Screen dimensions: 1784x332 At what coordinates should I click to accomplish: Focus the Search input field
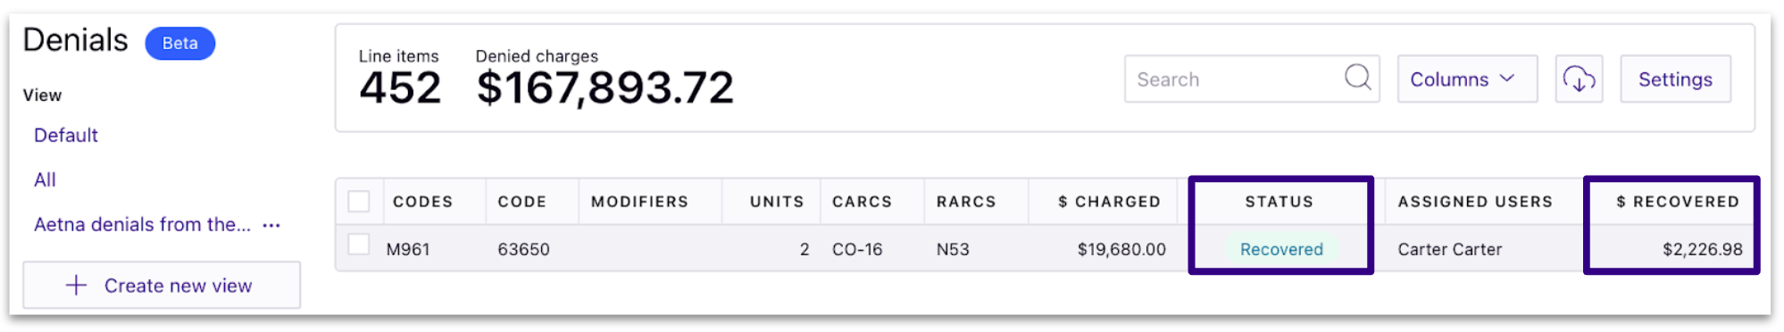[1252, 79]
